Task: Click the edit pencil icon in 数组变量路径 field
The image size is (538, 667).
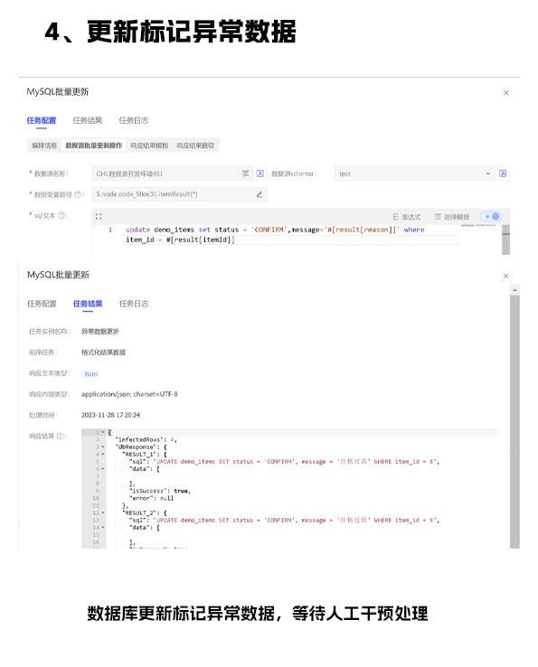Action: 260,194
